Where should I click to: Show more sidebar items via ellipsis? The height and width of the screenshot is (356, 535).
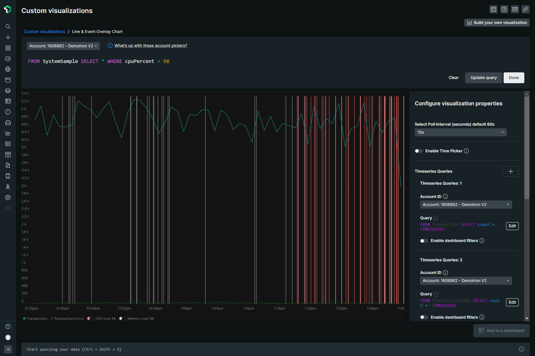point(8,208)
